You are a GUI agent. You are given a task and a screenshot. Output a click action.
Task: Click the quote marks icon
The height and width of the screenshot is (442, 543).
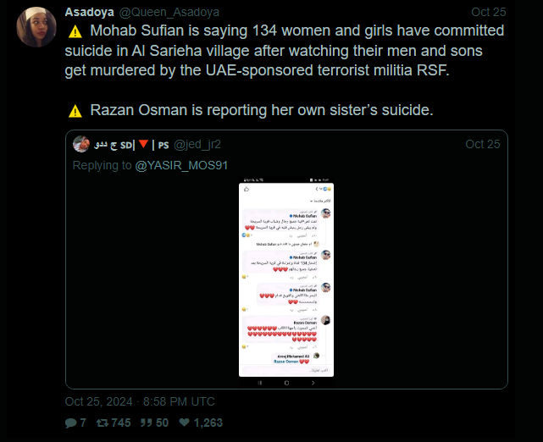click(147, 423)
